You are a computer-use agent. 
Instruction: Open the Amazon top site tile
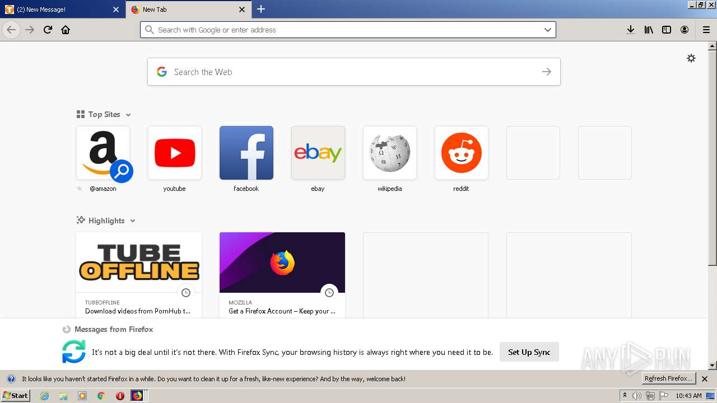click(x=103, y=153)
